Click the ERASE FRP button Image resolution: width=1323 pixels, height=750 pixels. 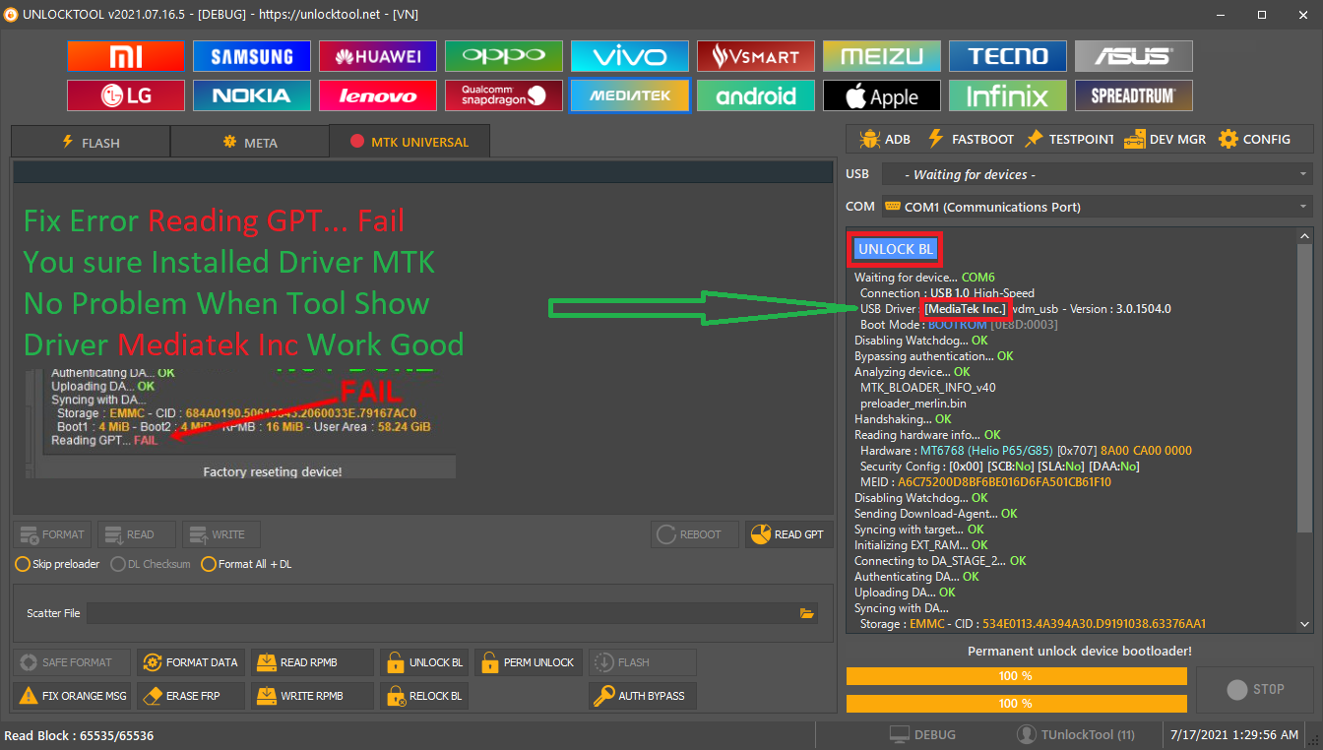[192, 696]
